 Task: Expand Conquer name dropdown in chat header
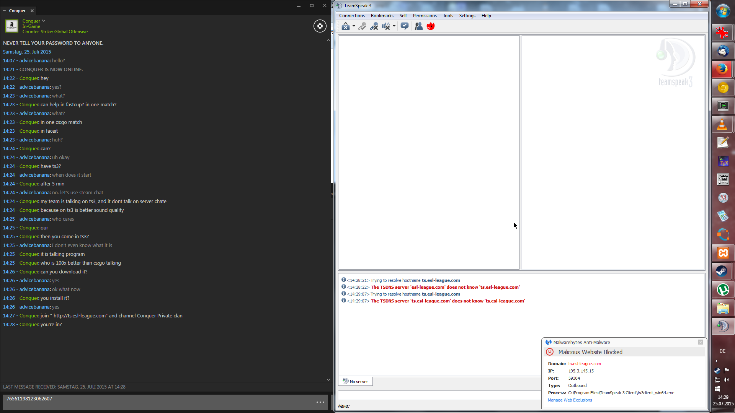tap(44, 21)
